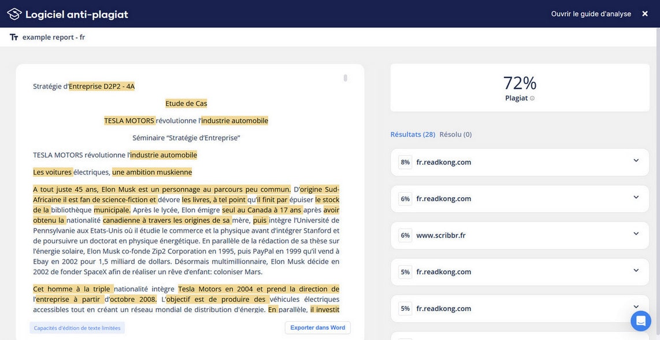This screenshot has width=660, height=340.
Task: Click highlighted phrase une ambition muskienne
Action: coord(152,172)
